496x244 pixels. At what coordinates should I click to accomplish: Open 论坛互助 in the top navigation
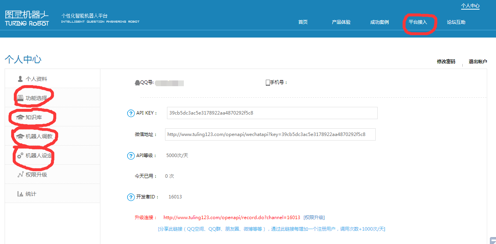(x=456, y=22)
